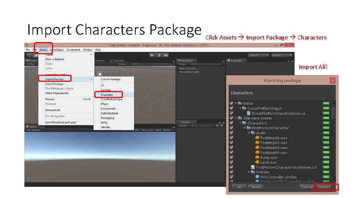Click the C# script icon of CrossPlatformInputInitialize.cs
Screen dimensions: 354x199
(x=249, y=113)
